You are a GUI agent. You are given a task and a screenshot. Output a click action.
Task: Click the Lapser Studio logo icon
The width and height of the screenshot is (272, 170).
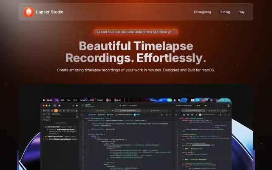coord(28,12)
